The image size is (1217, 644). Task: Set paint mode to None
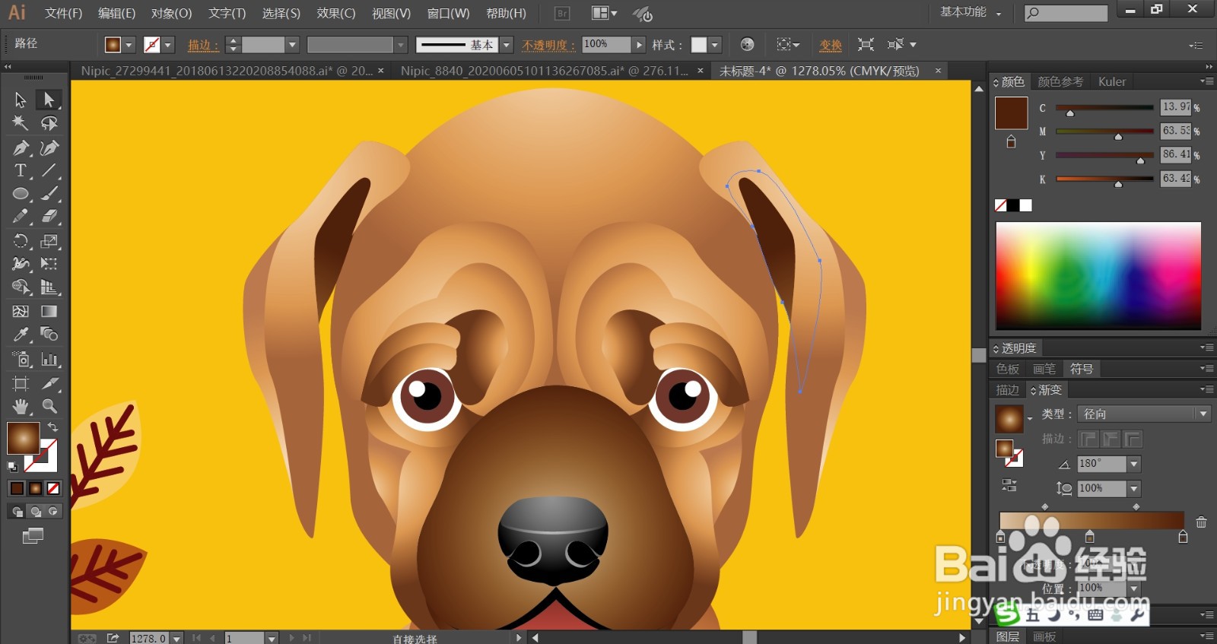point(53,488)
